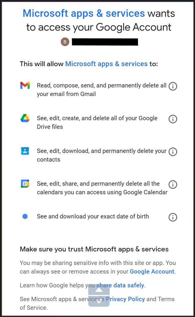
Task: Show info about Google Drive permission
Action: pos(173,119)
